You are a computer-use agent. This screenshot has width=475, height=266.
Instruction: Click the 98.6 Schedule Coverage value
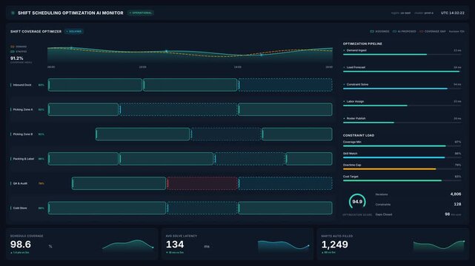coord(21,245)
